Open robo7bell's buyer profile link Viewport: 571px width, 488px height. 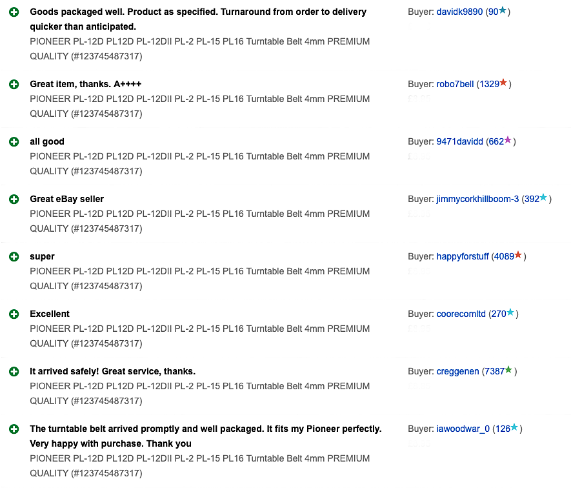455,85
